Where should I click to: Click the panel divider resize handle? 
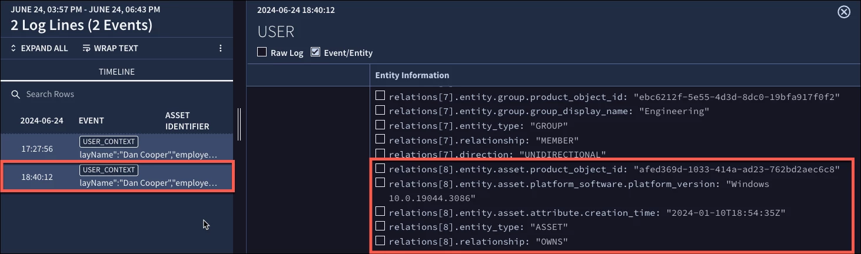(x=239, y=123)
